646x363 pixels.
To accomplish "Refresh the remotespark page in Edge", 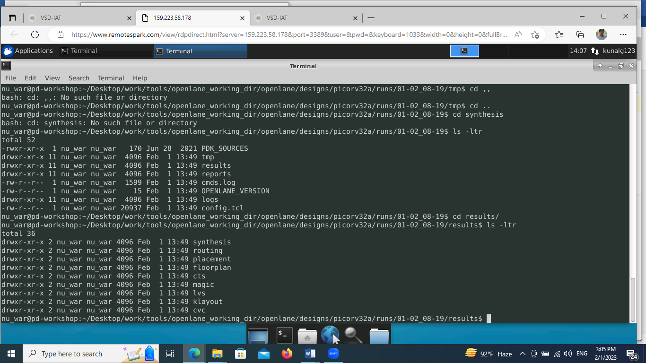I will click(34, 34).
